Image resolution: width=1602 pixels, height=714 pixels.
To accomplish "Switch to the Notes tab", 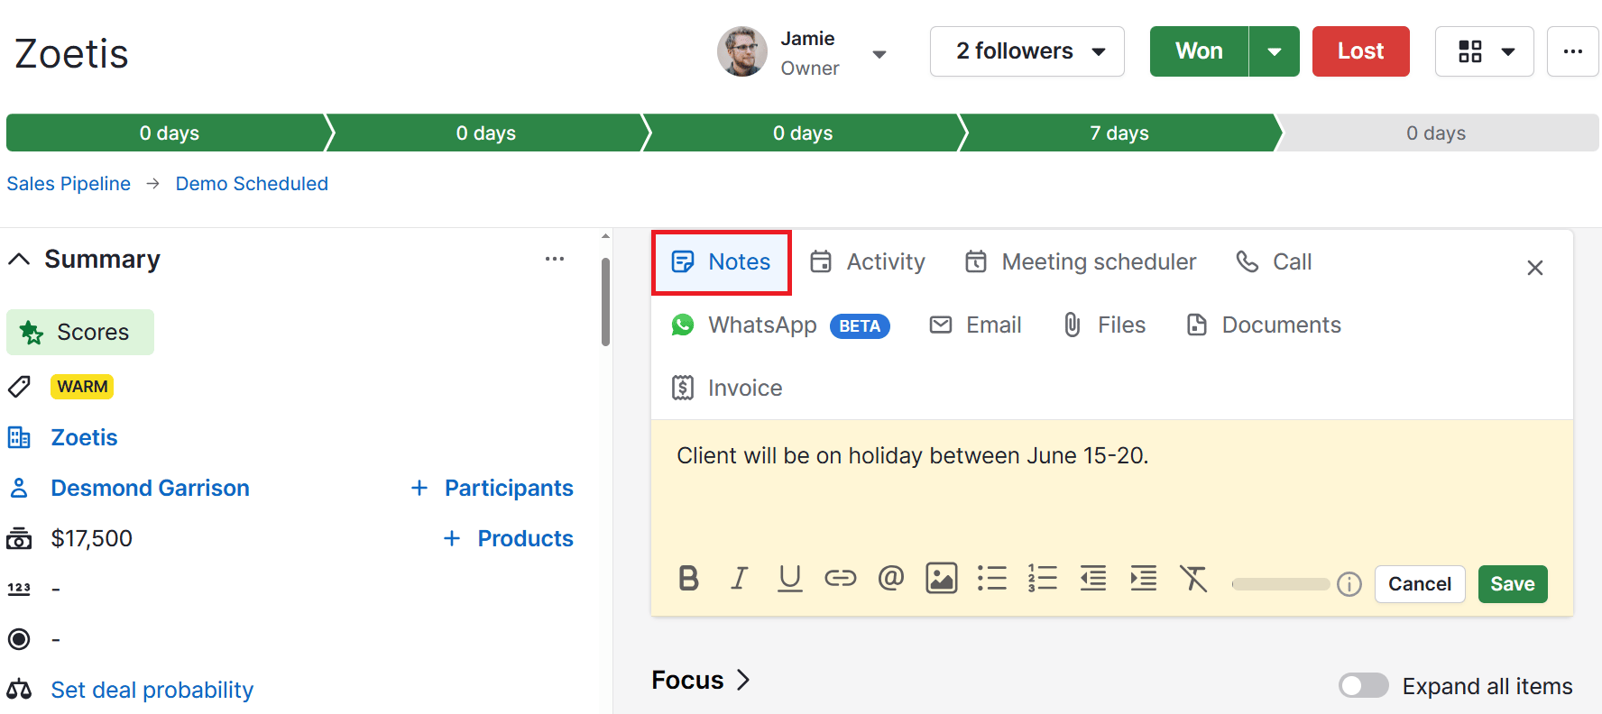I will coord(722,262).
